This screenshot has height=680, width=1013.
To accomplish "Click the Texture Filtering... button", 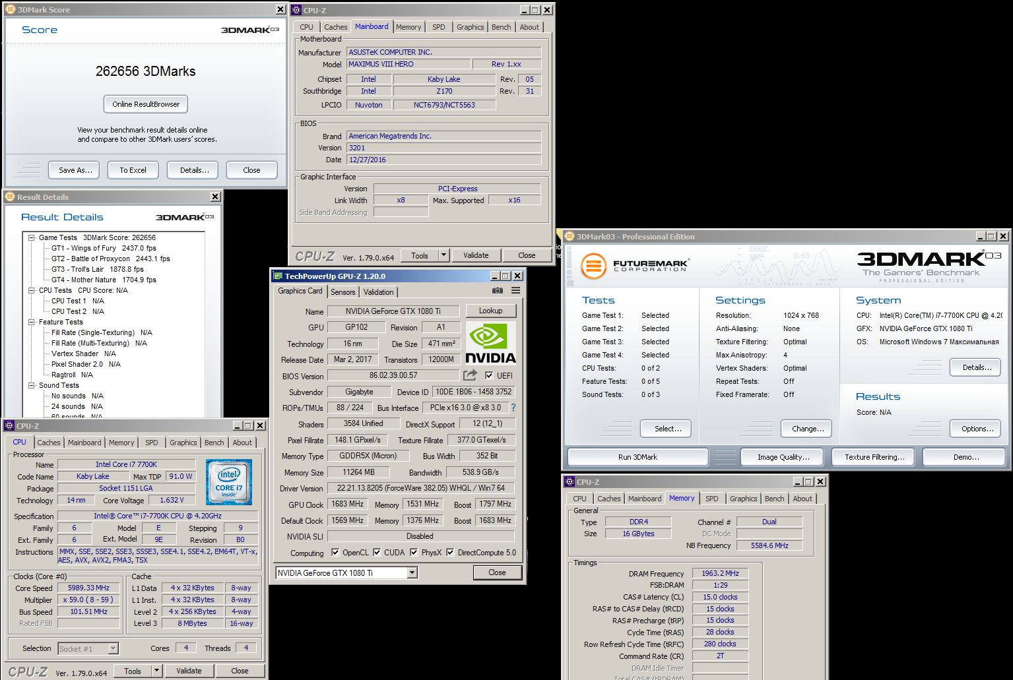I will 874,457.
